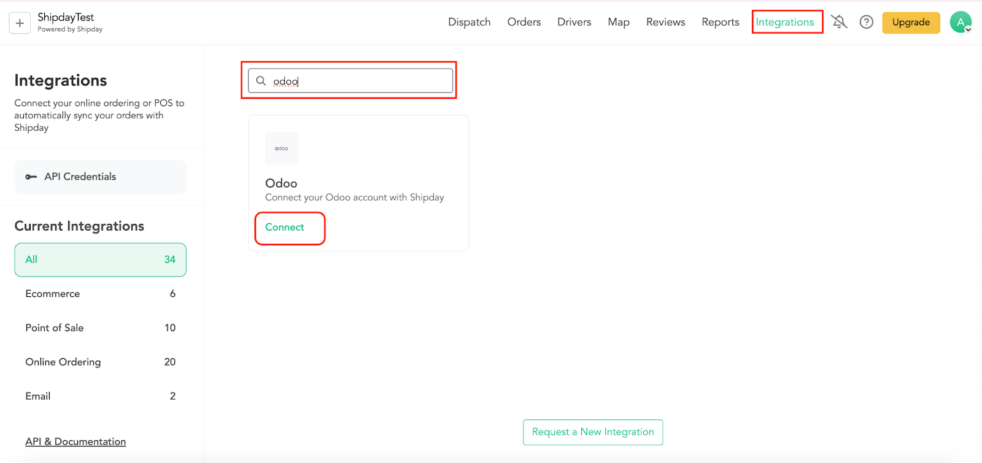Click Request a New Integration button
Image resolution: width=982 pixels, height=463 pixels.
593,432
